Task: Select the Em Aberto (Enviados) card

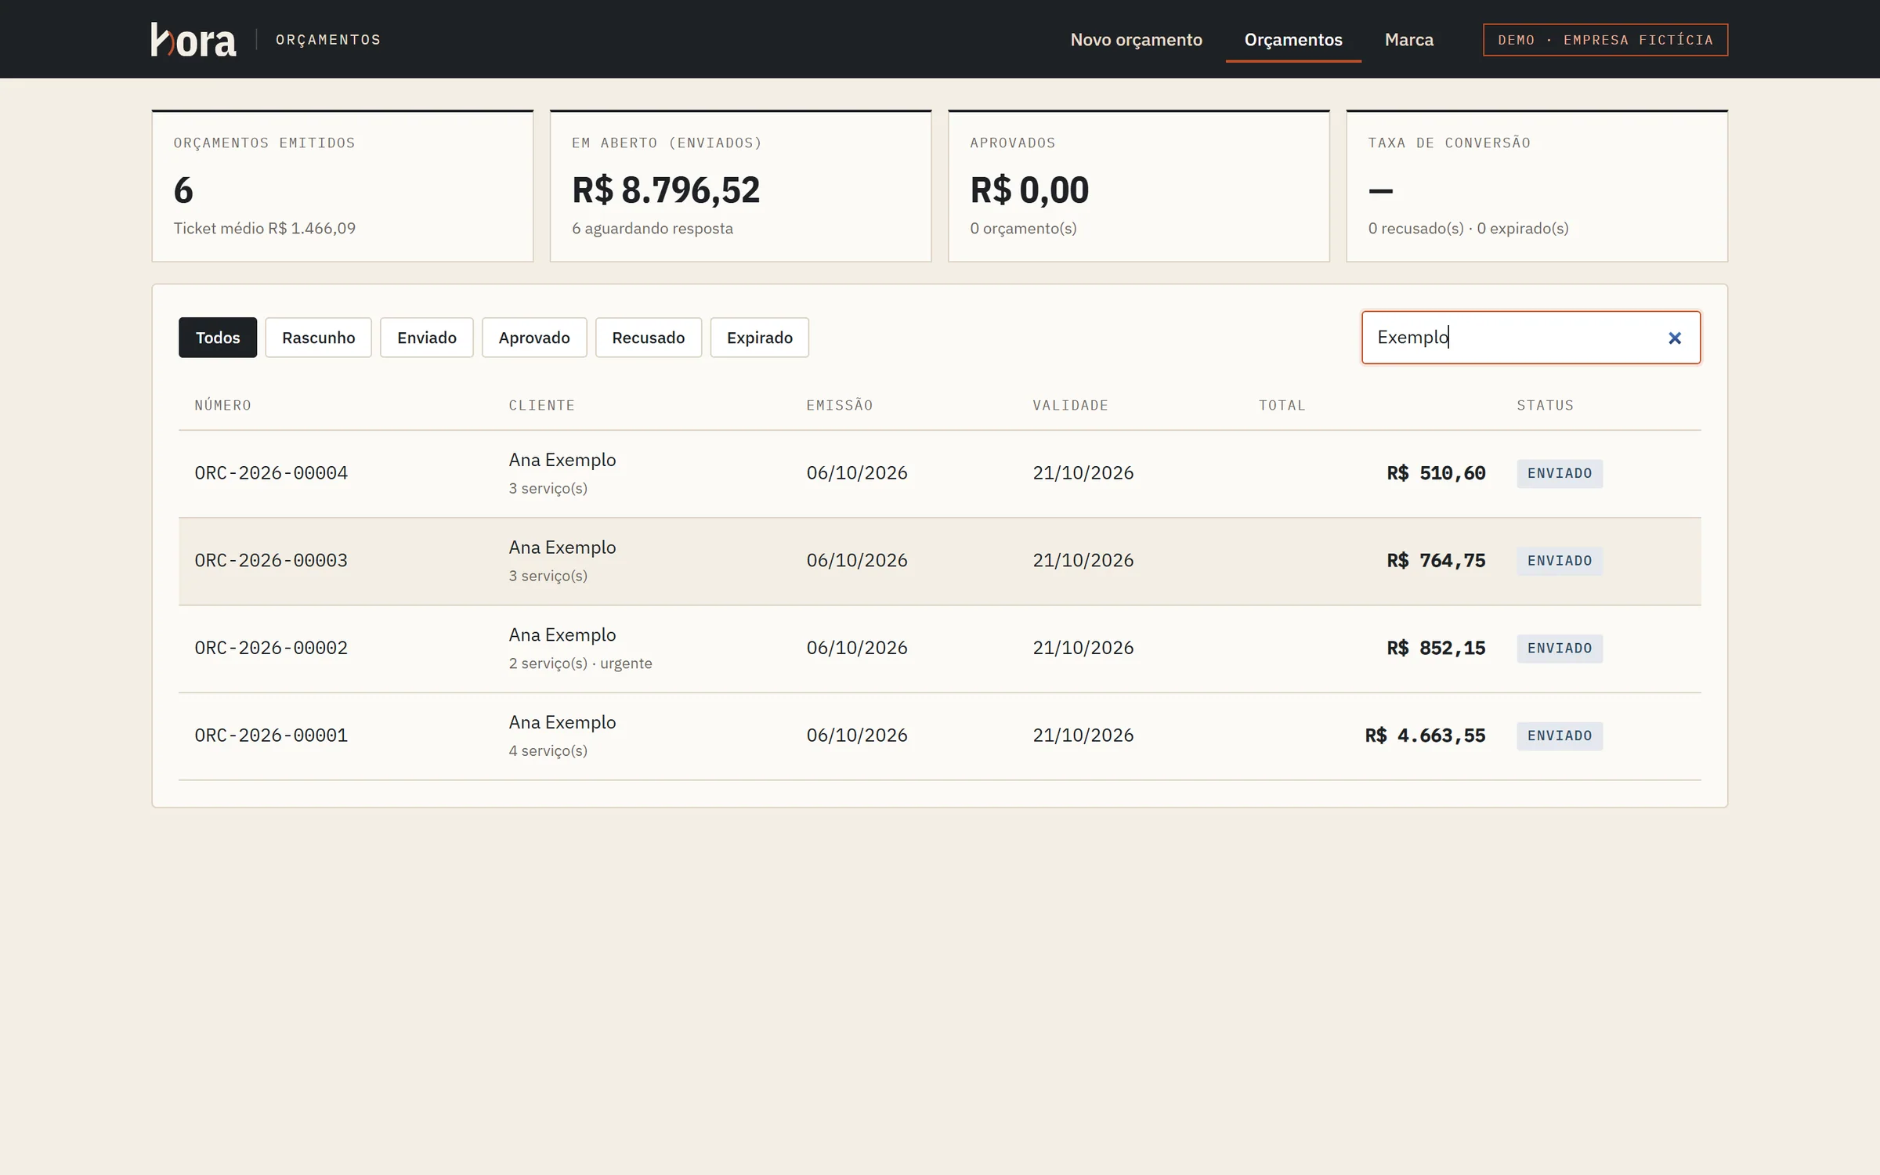Action: point(740,186)
